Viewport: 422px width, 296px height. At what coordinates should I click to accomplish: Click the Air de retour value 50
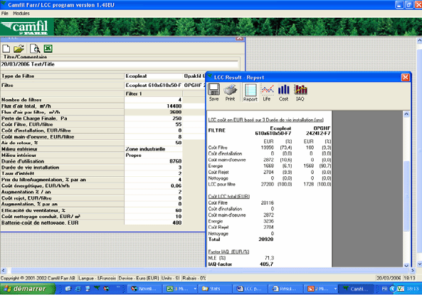[154, 143]
